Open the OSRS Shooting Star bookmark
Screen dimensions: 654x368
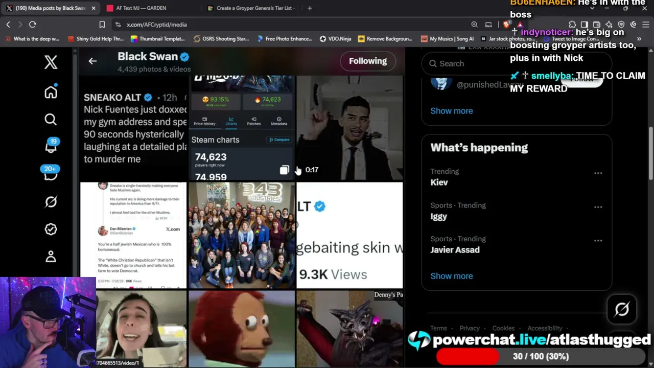tap(221, 39)
